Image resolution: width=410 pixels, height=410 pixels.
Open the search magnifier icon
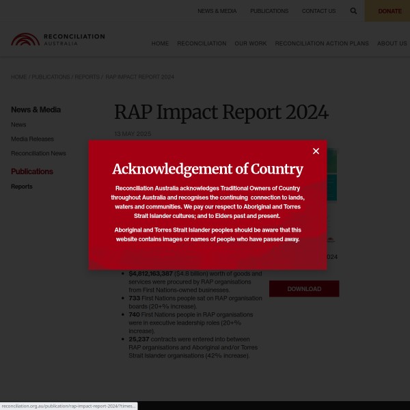pyautogui.click(x=353, y=11)
